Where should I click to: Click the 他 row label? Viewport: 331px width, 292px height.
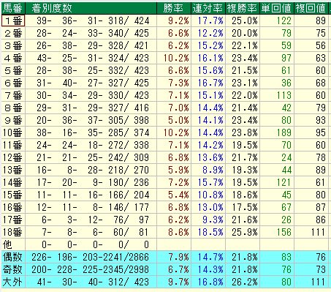(13, 244)
